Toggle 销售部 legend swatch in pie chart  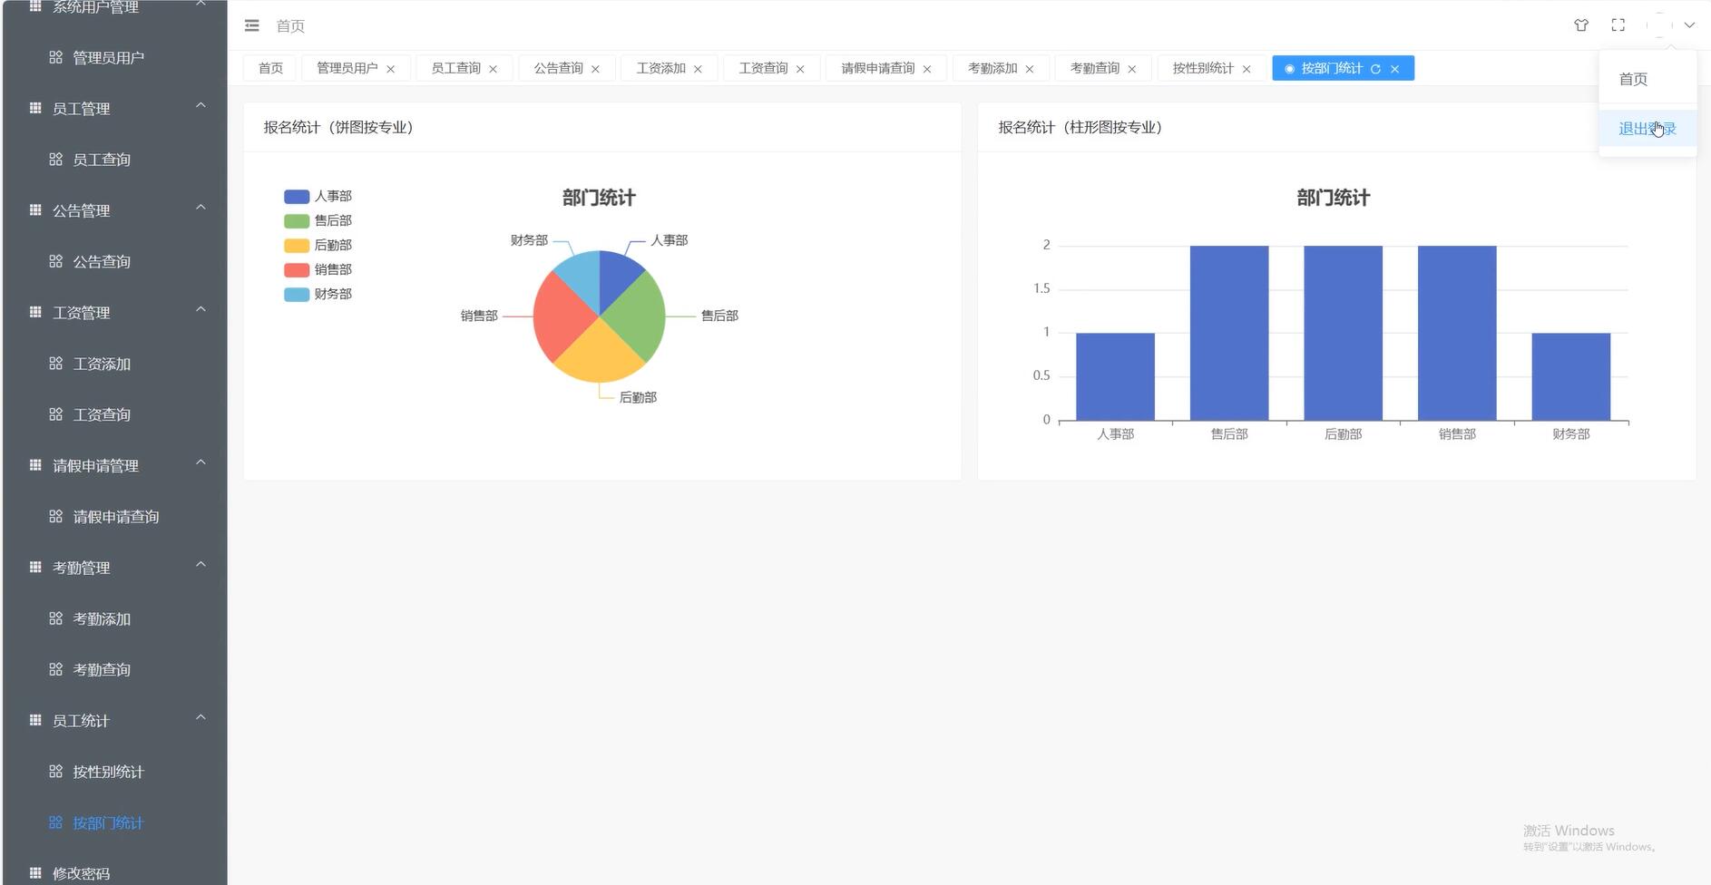[297, 270]
